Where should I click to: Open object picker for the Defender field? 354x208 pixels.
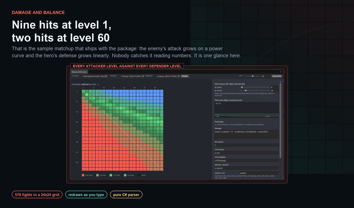178,76
